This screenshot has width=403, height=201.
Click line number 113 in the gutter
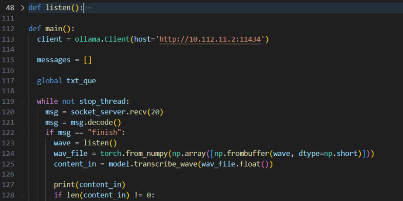[9, 39]
